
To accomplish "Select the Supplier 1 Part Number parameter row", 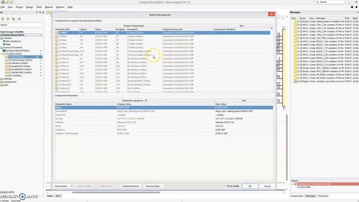I will tap(164, 134).
